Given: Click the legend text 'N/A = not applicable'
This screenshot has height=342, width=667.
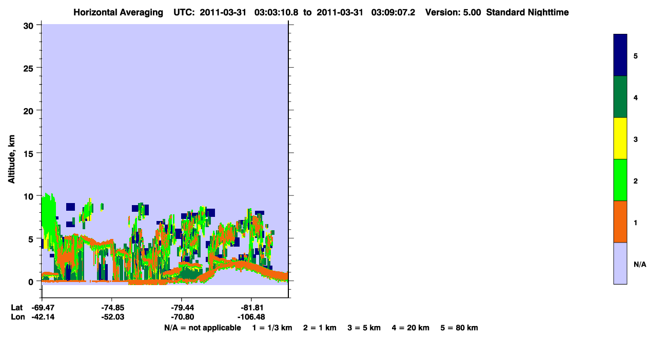Looking at the screenshot, I should coord(202,328).
